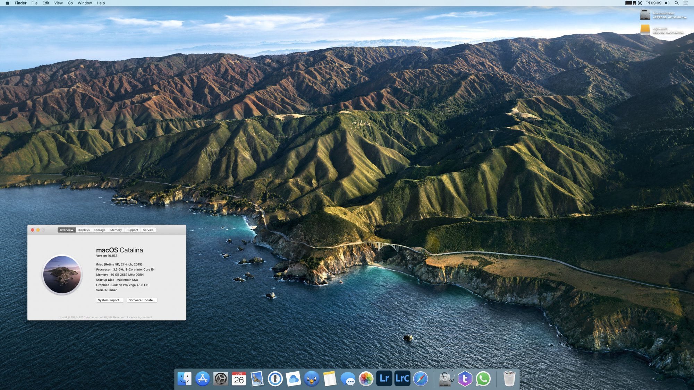This screenshot has height=390, width=694.
Task: Open the Trash in the Dock
Action: pos(509,379)
